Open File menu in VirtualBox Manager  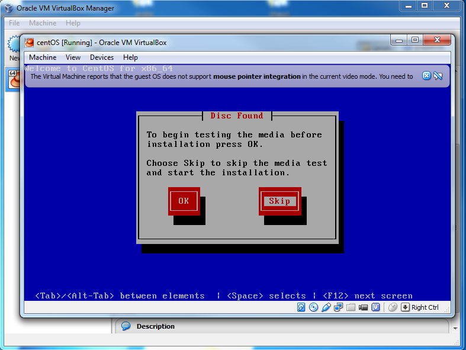click(14, 23)
